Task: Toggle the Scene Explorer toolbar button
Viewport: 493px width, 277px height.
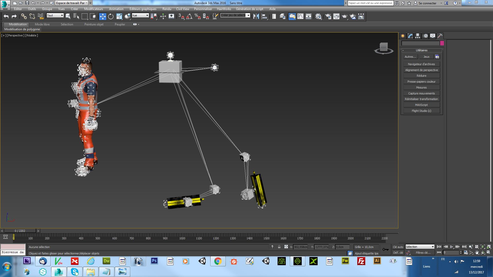Action: click(274, 16)
